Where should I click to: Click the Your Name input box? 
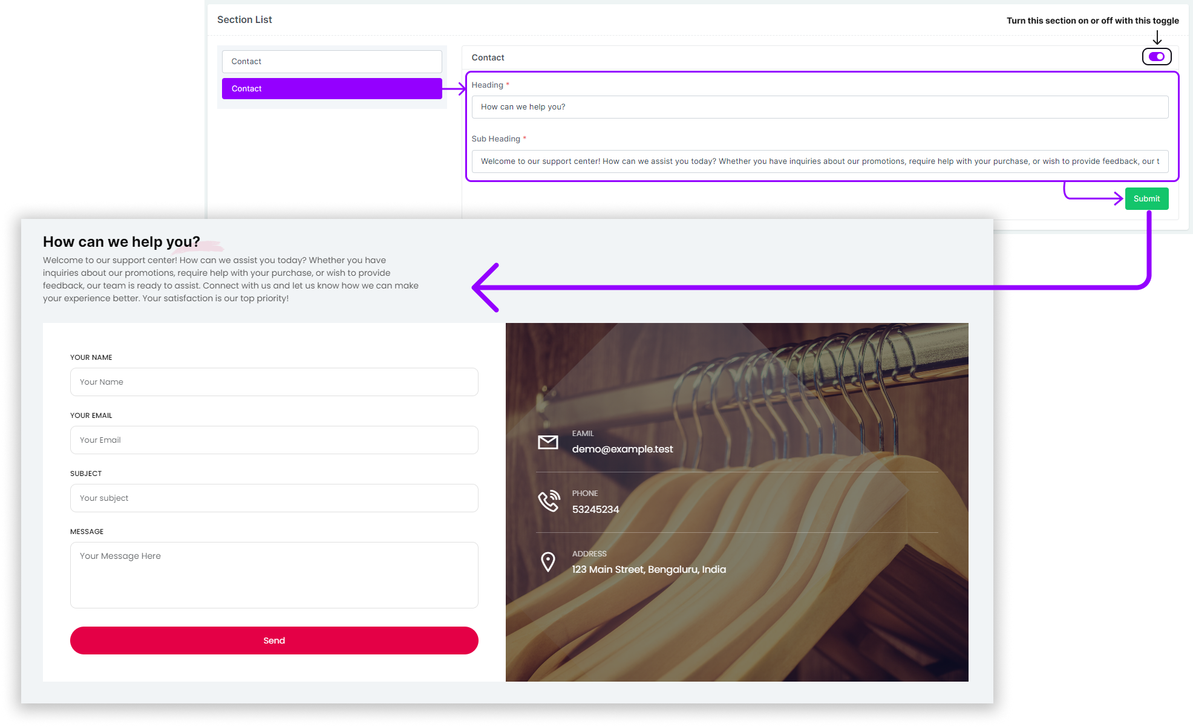point(274,382)
